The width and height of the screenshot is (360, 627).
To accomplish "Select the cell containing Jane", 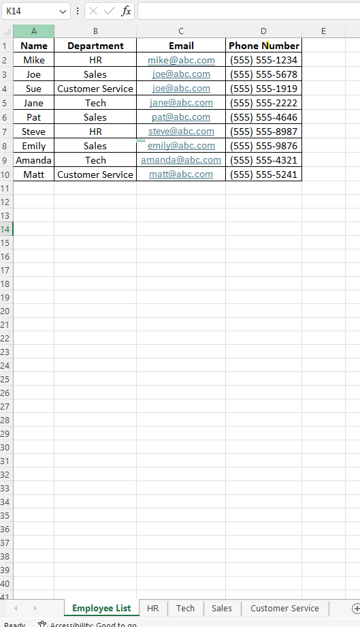I will [x=34, y=103].
